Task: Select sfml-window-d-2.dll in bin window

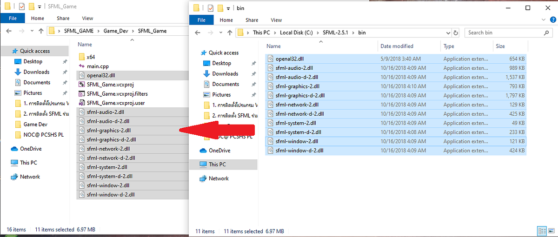Action: tap(396, 151)
